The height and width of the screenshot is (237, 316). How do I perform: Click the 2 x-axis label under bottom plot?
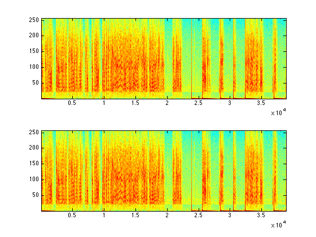coord(167,215)
